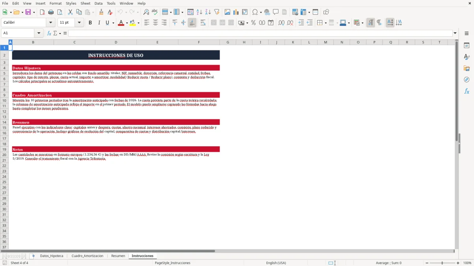The image size is (474, 266).
Task: Click the Increase Indent icon
Action: [301, 23]
